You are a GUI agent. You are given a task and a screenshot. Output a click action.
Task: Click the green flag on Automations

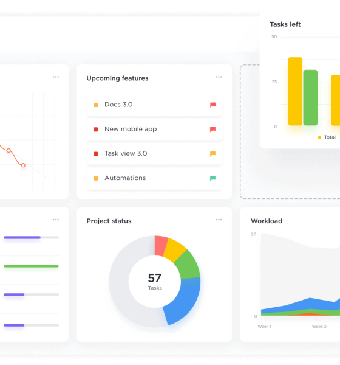[213, 178]
